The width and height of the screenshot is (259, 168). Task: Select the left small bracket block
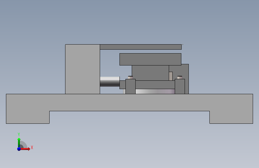click(x=131, y=86)
